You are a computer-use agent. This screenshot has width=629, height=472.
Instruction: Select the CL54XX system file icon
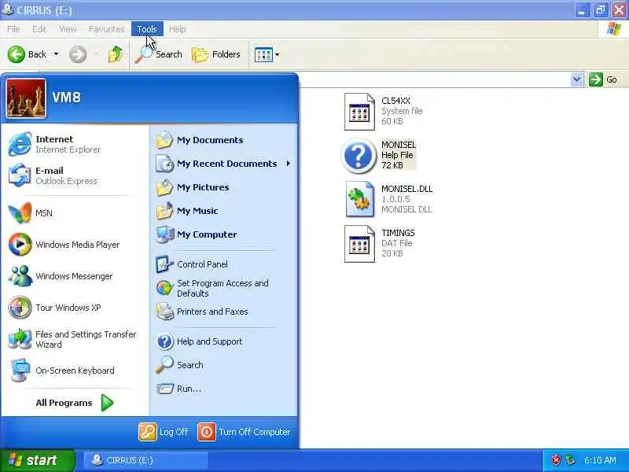point(359,112)
